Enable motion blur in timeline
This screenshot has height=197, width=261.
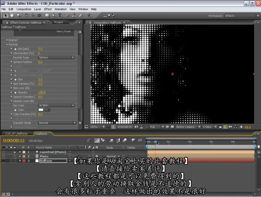pyautogui.click(x=125, y=140)
